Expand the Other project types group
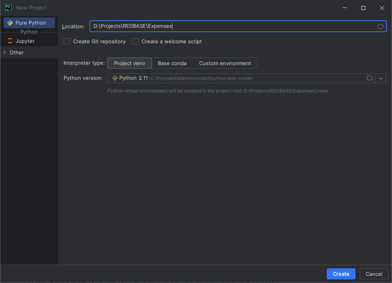 pos(4,52)
